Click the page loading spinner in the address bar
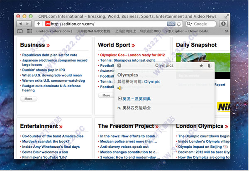The width and height of the screenshot is (249, 171). click(x=179, y=24)
